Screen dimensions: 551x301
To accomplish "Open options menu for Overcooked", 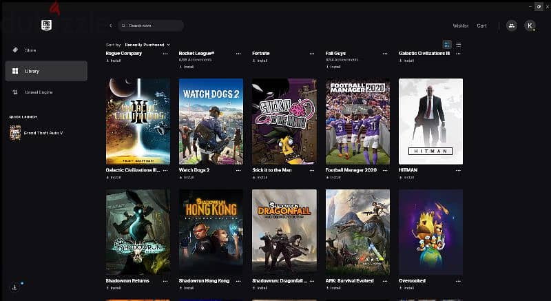I will (x=458, y=281).
